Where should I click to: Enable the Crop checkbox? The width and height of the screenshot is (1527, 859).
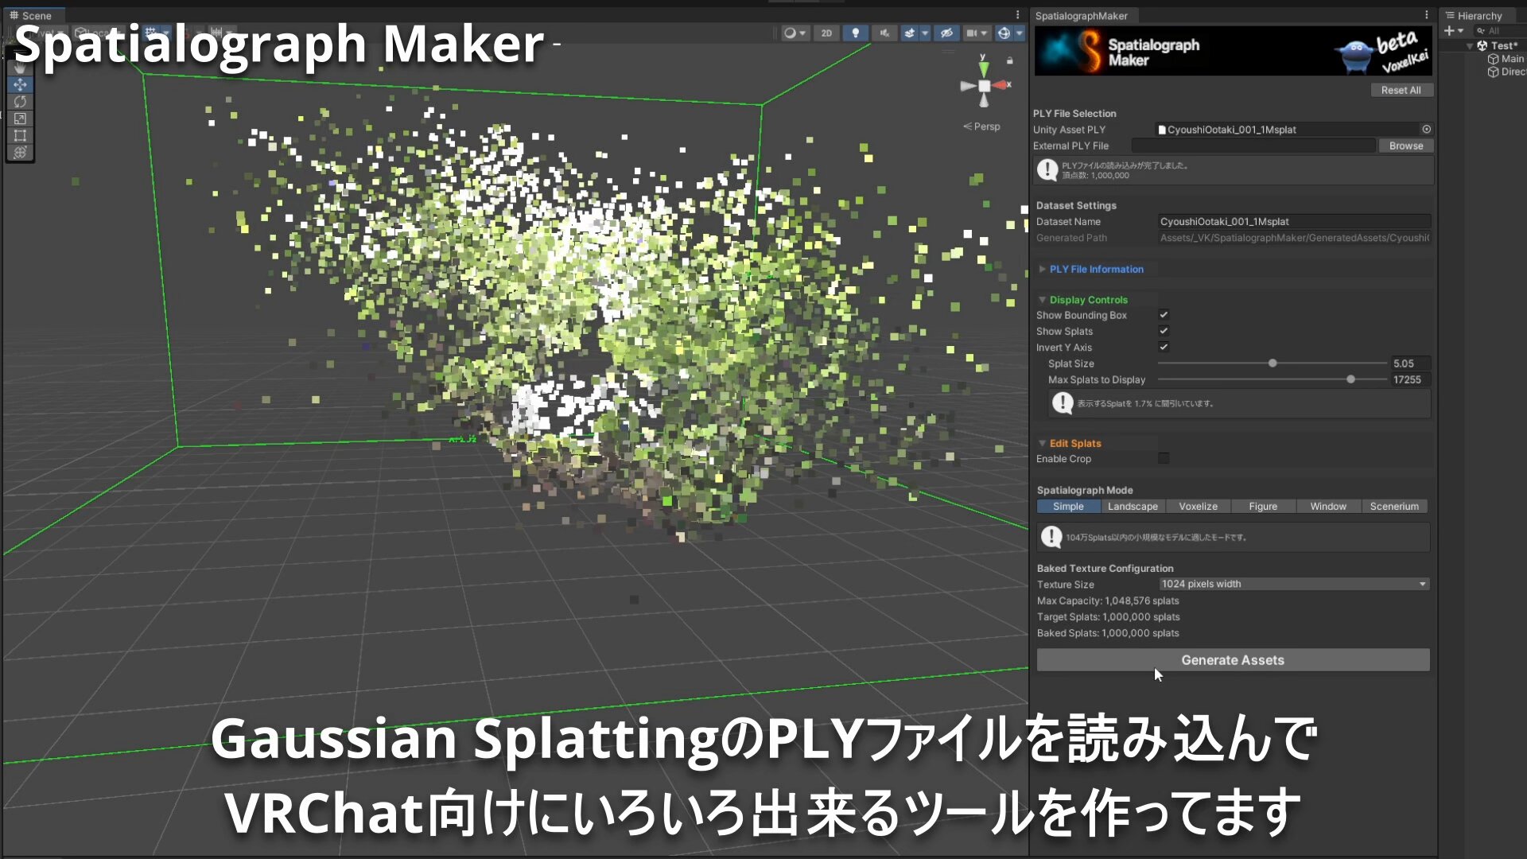pos(1164,459)
